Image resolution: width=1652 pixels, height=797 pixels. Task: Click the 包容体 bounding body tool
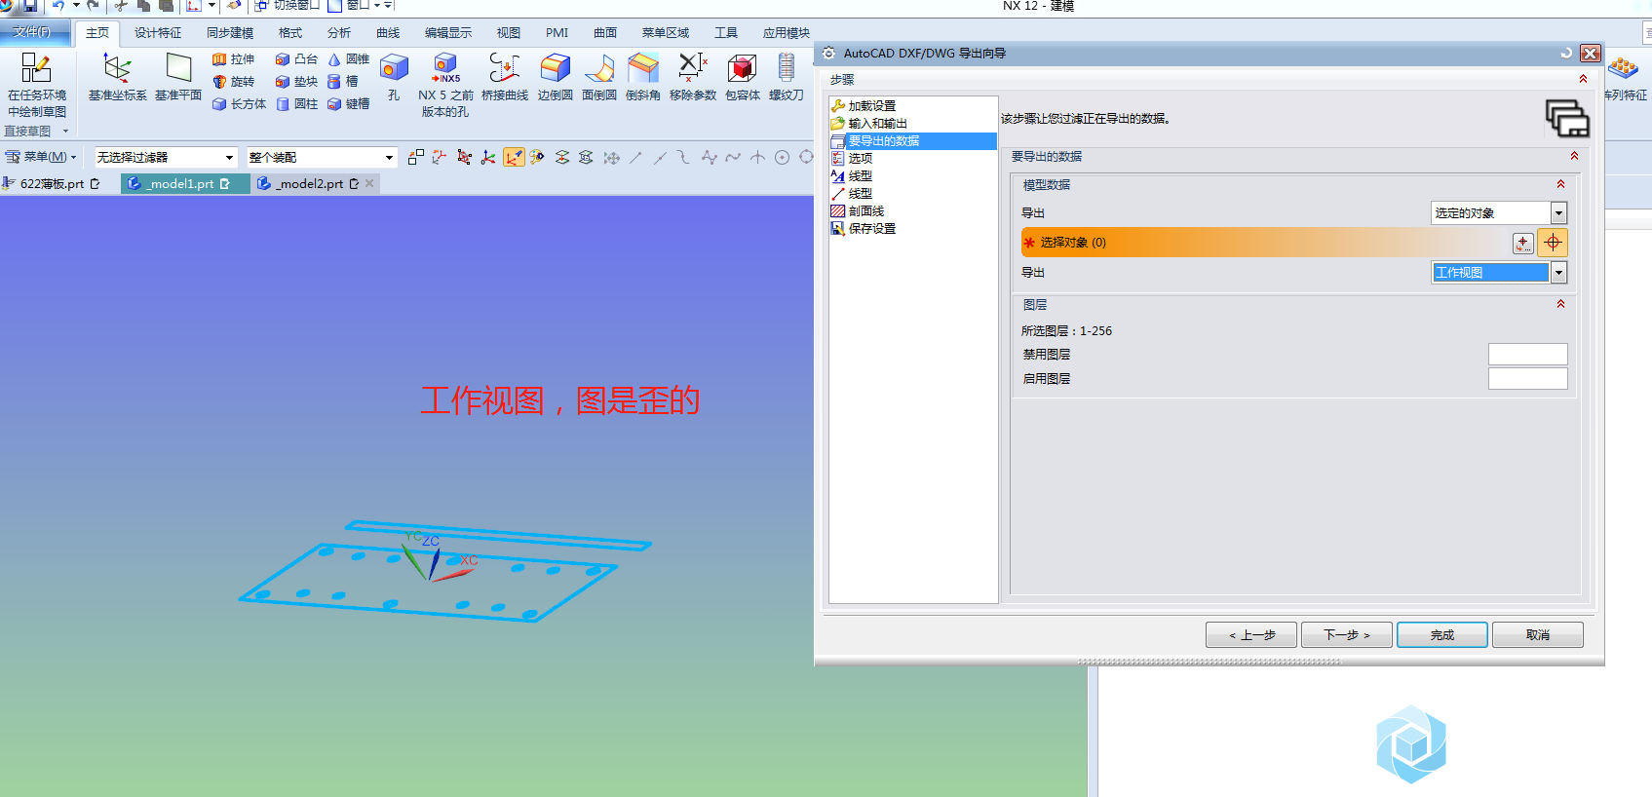(743, 78)
